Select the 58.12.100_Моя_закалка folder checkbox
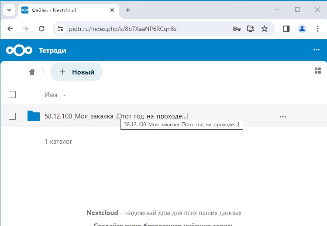This screenshot has height=226, width=327. (x=12, y=116)
